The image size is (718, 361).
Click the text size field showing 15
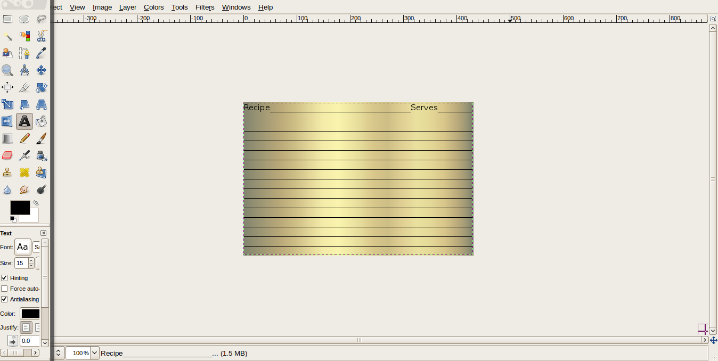coord(21,263)
